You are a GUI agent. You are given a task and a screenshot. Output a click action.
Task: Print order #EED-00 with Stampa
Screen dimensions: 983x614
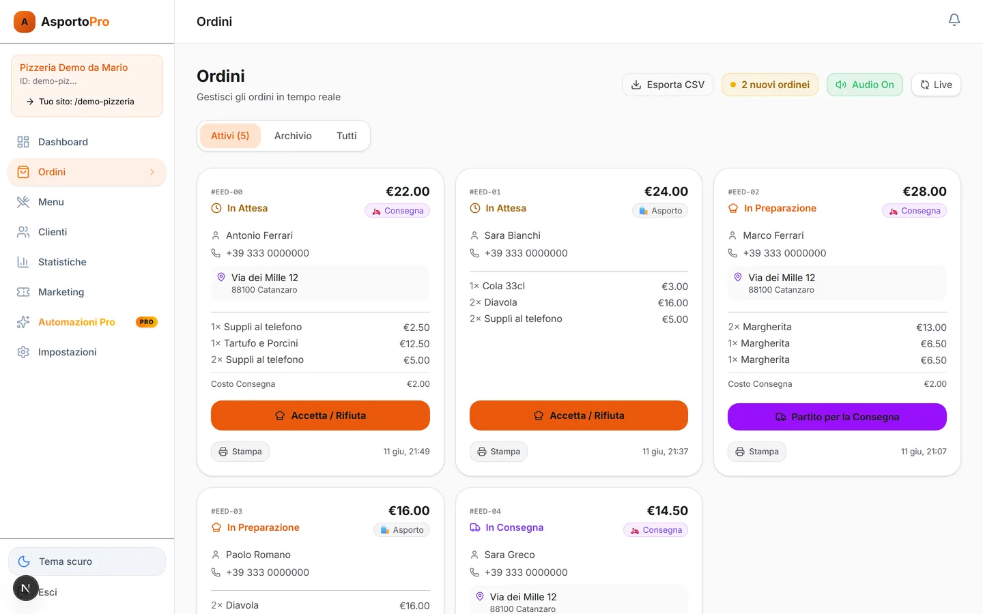pos(240,452)
